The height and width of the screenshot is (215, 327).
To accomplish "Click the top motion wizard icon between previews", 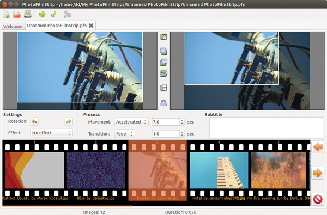I will [163, 36].
